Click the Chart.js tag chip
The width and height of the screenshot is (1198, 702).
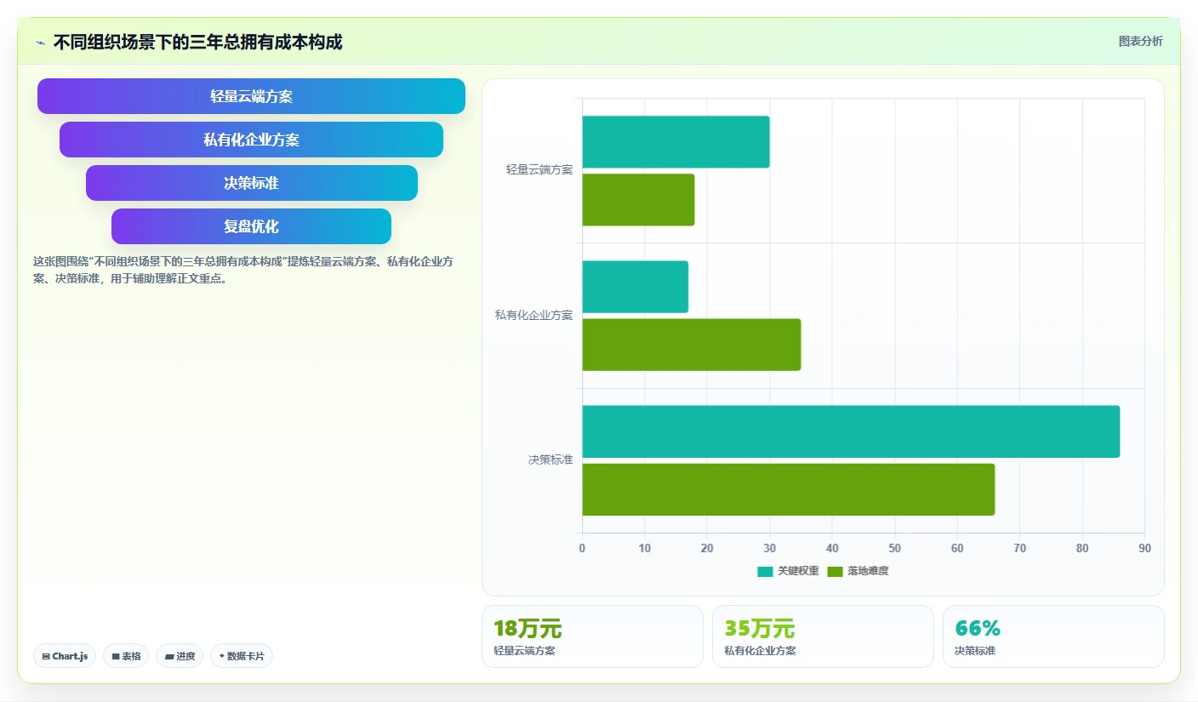point(65,656)
